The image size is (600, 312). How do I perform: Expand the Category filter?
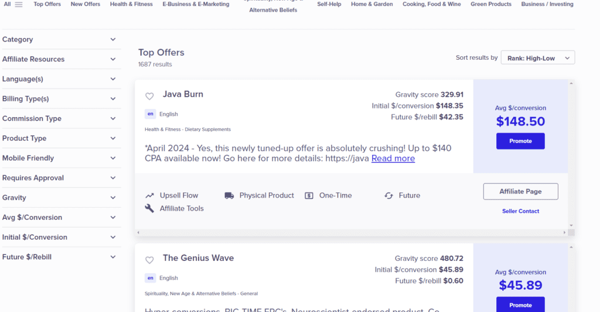[x=113, y=39]
